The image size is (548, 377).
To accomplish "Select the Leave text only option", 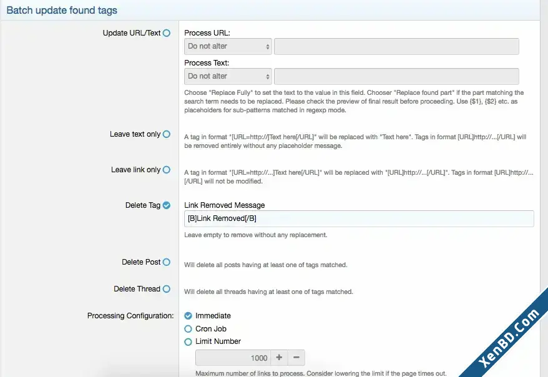I will (167, 134).
